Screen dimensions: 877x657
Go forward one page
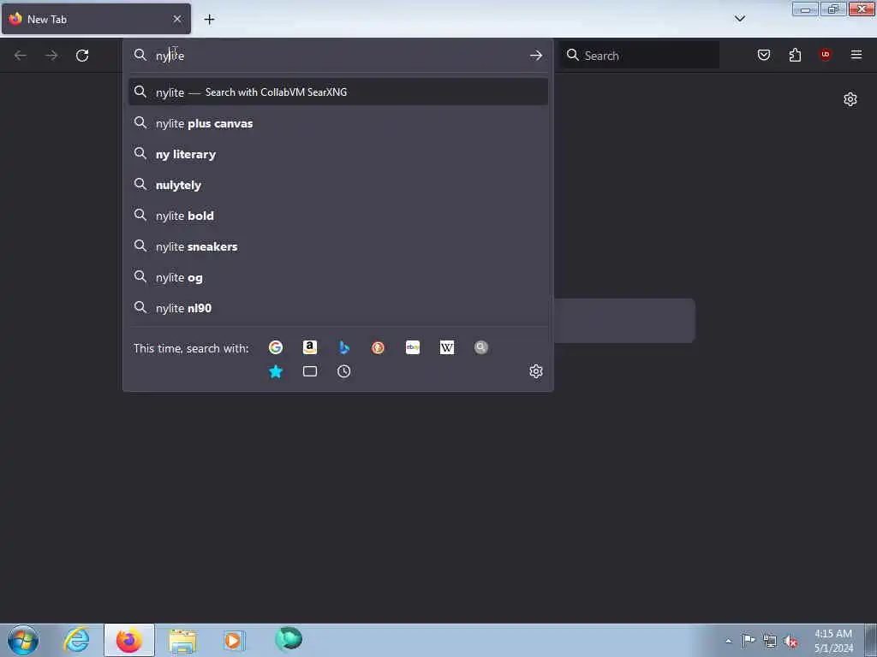[51, 56]
